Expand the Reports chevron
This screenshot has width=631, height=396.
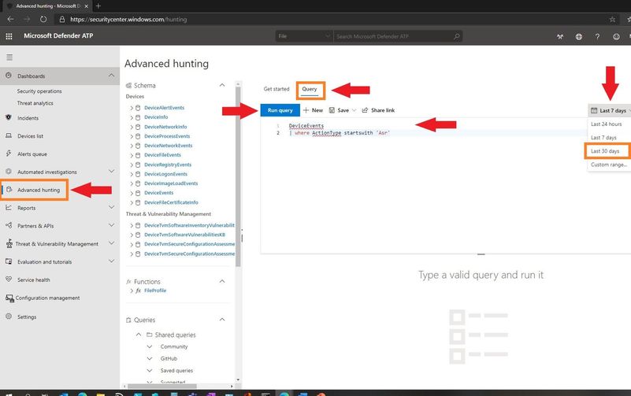coord(112,208)
